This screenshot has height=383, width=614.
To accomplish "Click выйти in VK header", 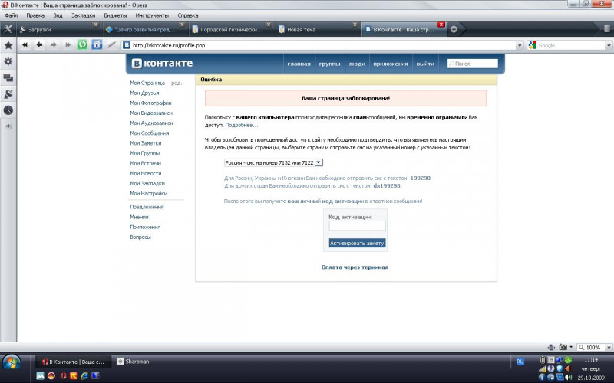I will click(425, 64).
